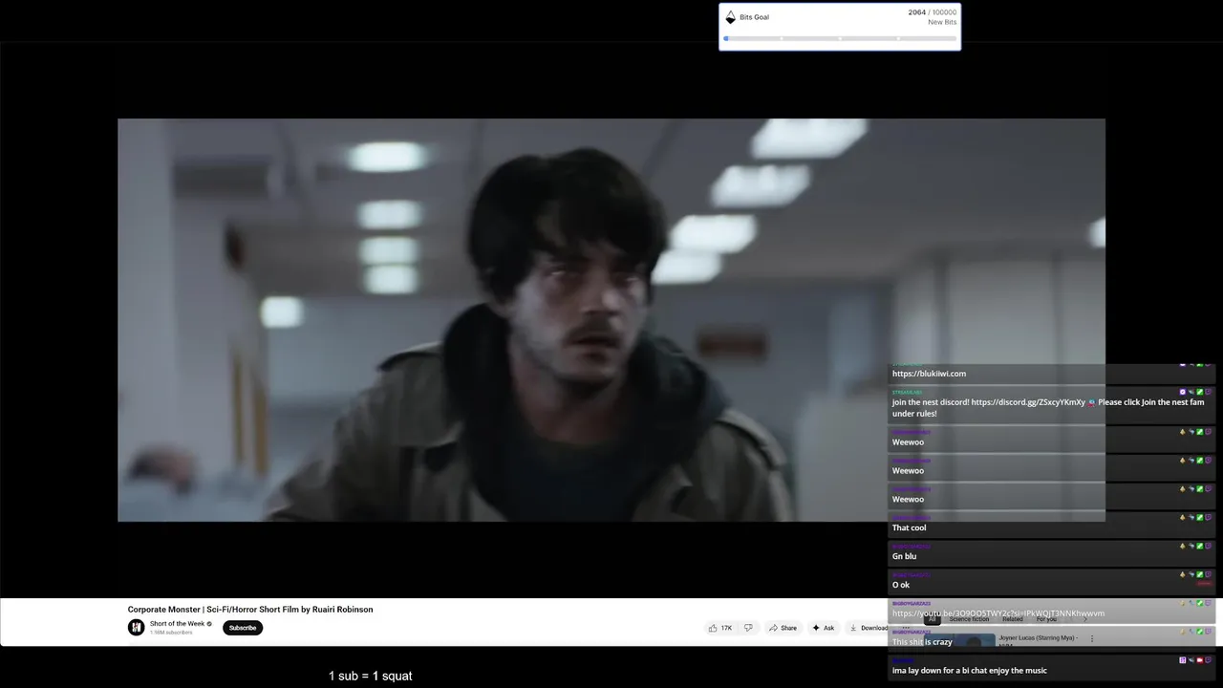Click the next arrow beside the For you chip
This screenshot has height=688, width=1223.
[x=1084, y=619]
